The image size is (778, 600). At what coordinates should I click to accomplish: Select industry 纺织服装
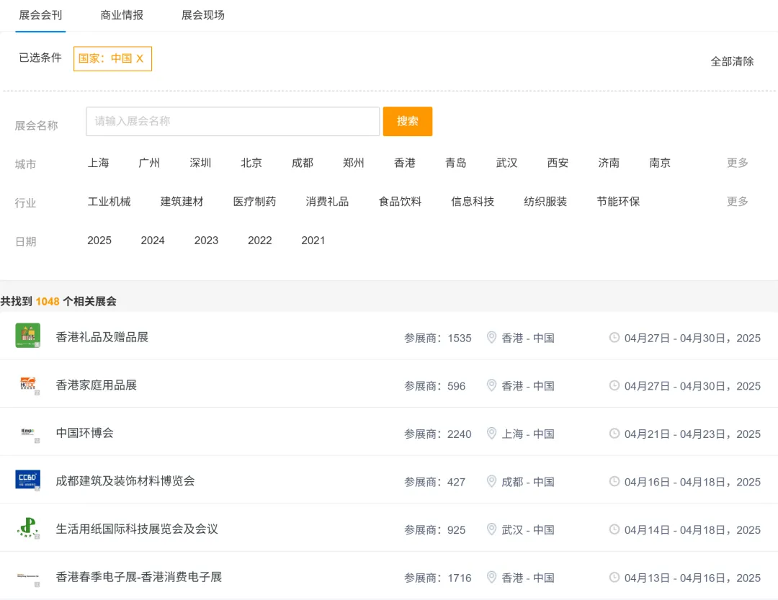pyautogui.click(x=545, y=202)
